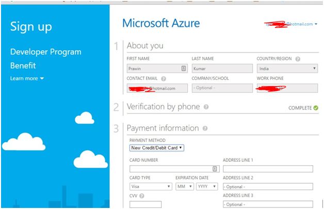Click the Microsoft Azure heading
Screen dimensions: 324x209
[x=161, y=23]
